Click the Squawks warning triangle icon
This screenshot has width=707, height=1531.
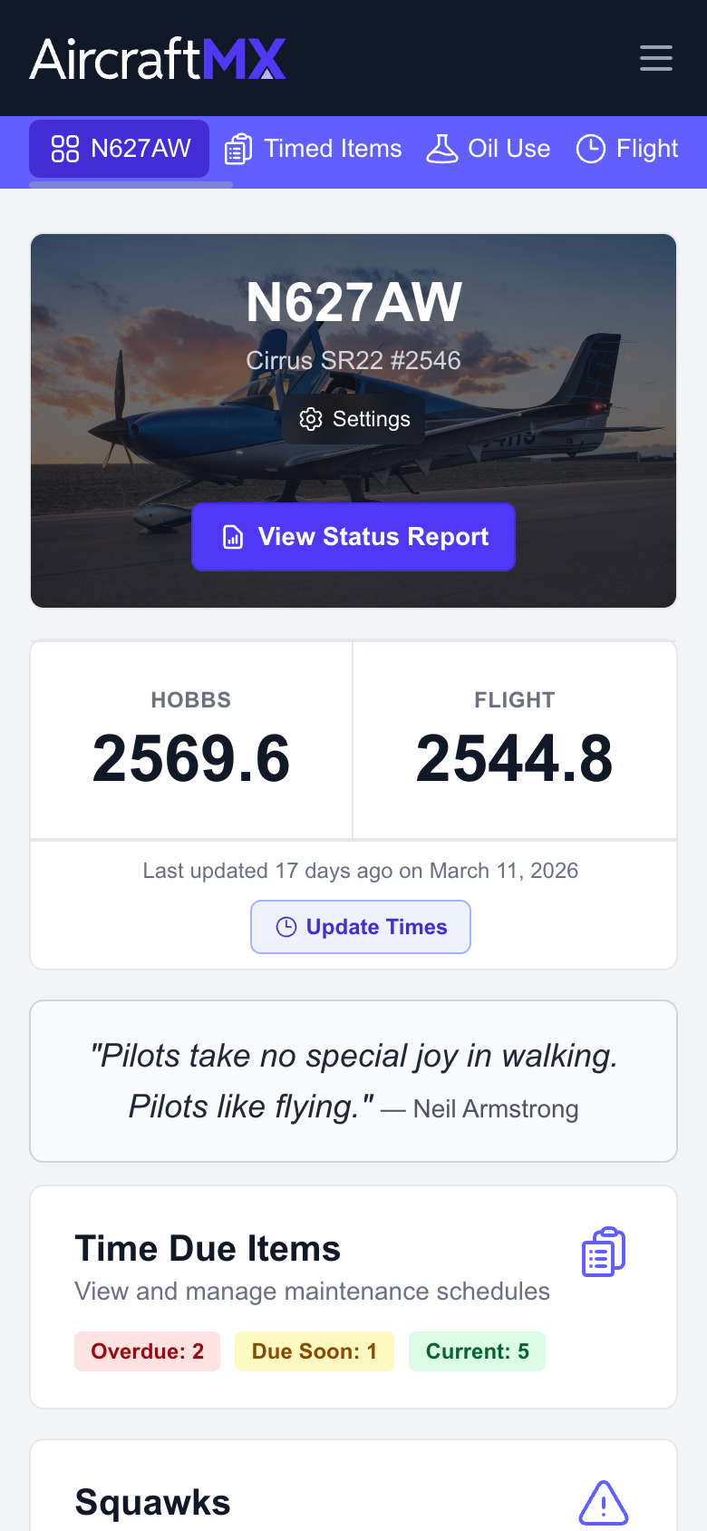coord(604,1503)
